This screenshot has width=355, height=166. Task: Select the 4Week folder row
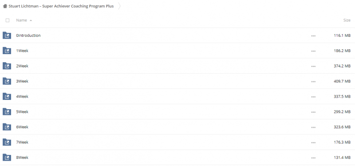click(177, 96)
